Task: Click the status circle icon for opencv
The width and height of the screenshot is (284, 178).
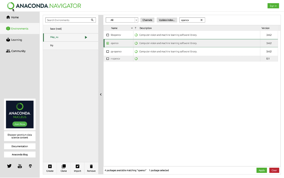Action: pyautogui.click(x=136, y=43)
